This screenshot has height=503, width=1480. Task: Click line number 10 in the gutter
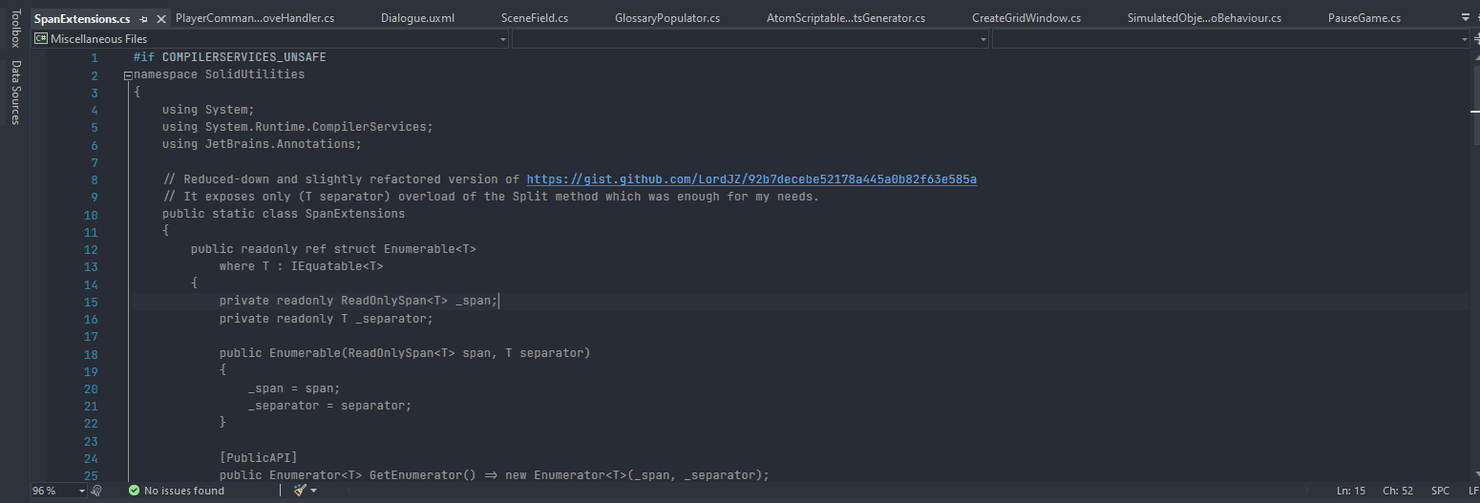pos(91,214)
